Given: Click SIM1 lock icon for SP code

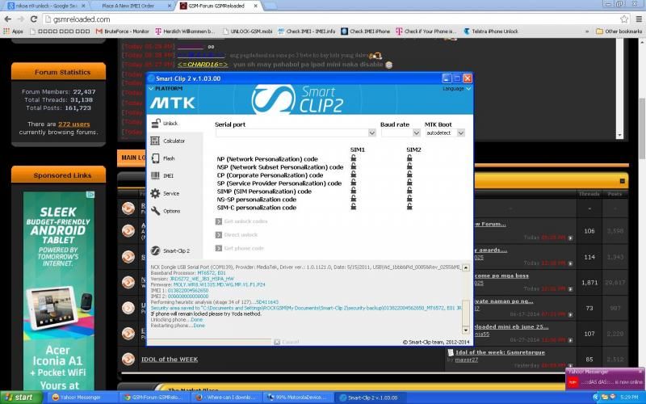Looking at the screenshot, I should (354, 183).
